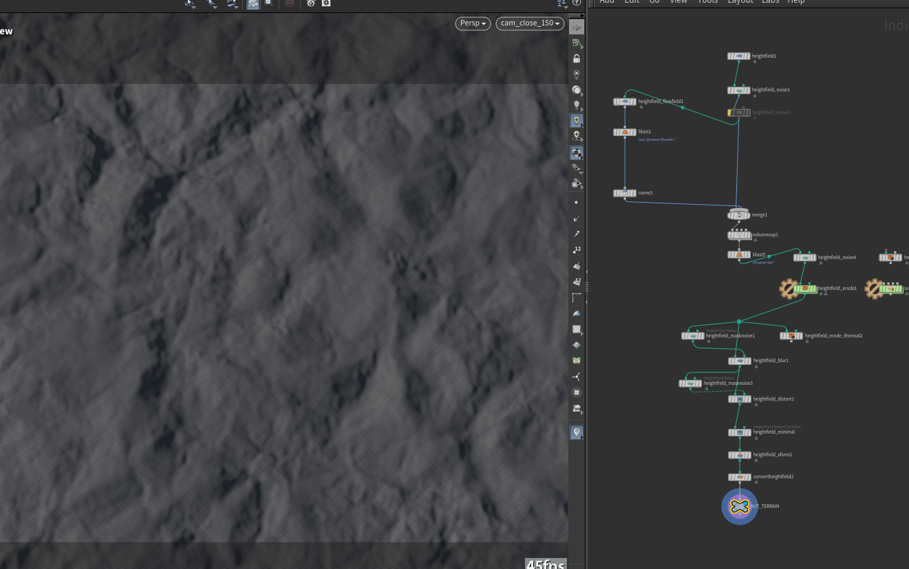Screen dimensions: 909x569
Task: Toggle the green construction plane icon
Action: (577, 43)
